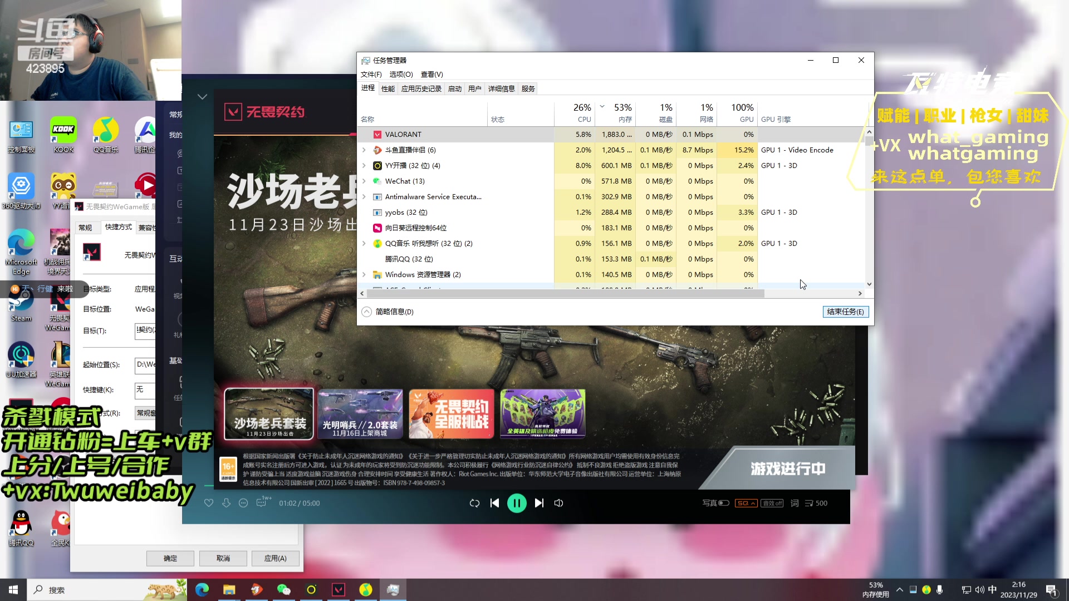Collapse music player with down chevron
The height and width of the screenshot is (601, 1069).
click(x=202, y=97)
